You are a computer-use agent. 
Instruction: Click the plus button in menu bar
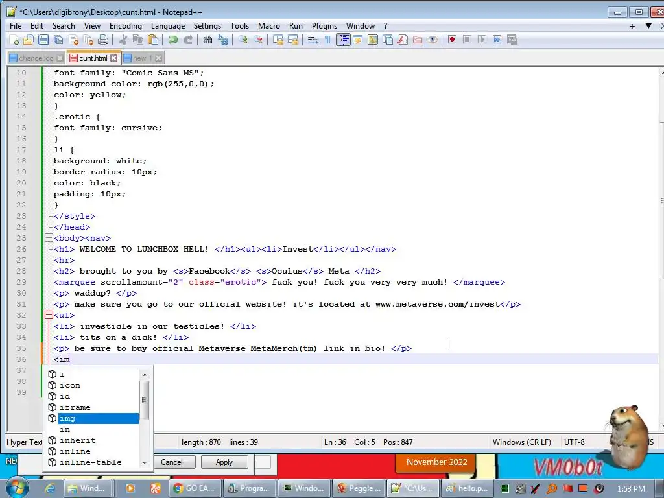pos(632,26)
